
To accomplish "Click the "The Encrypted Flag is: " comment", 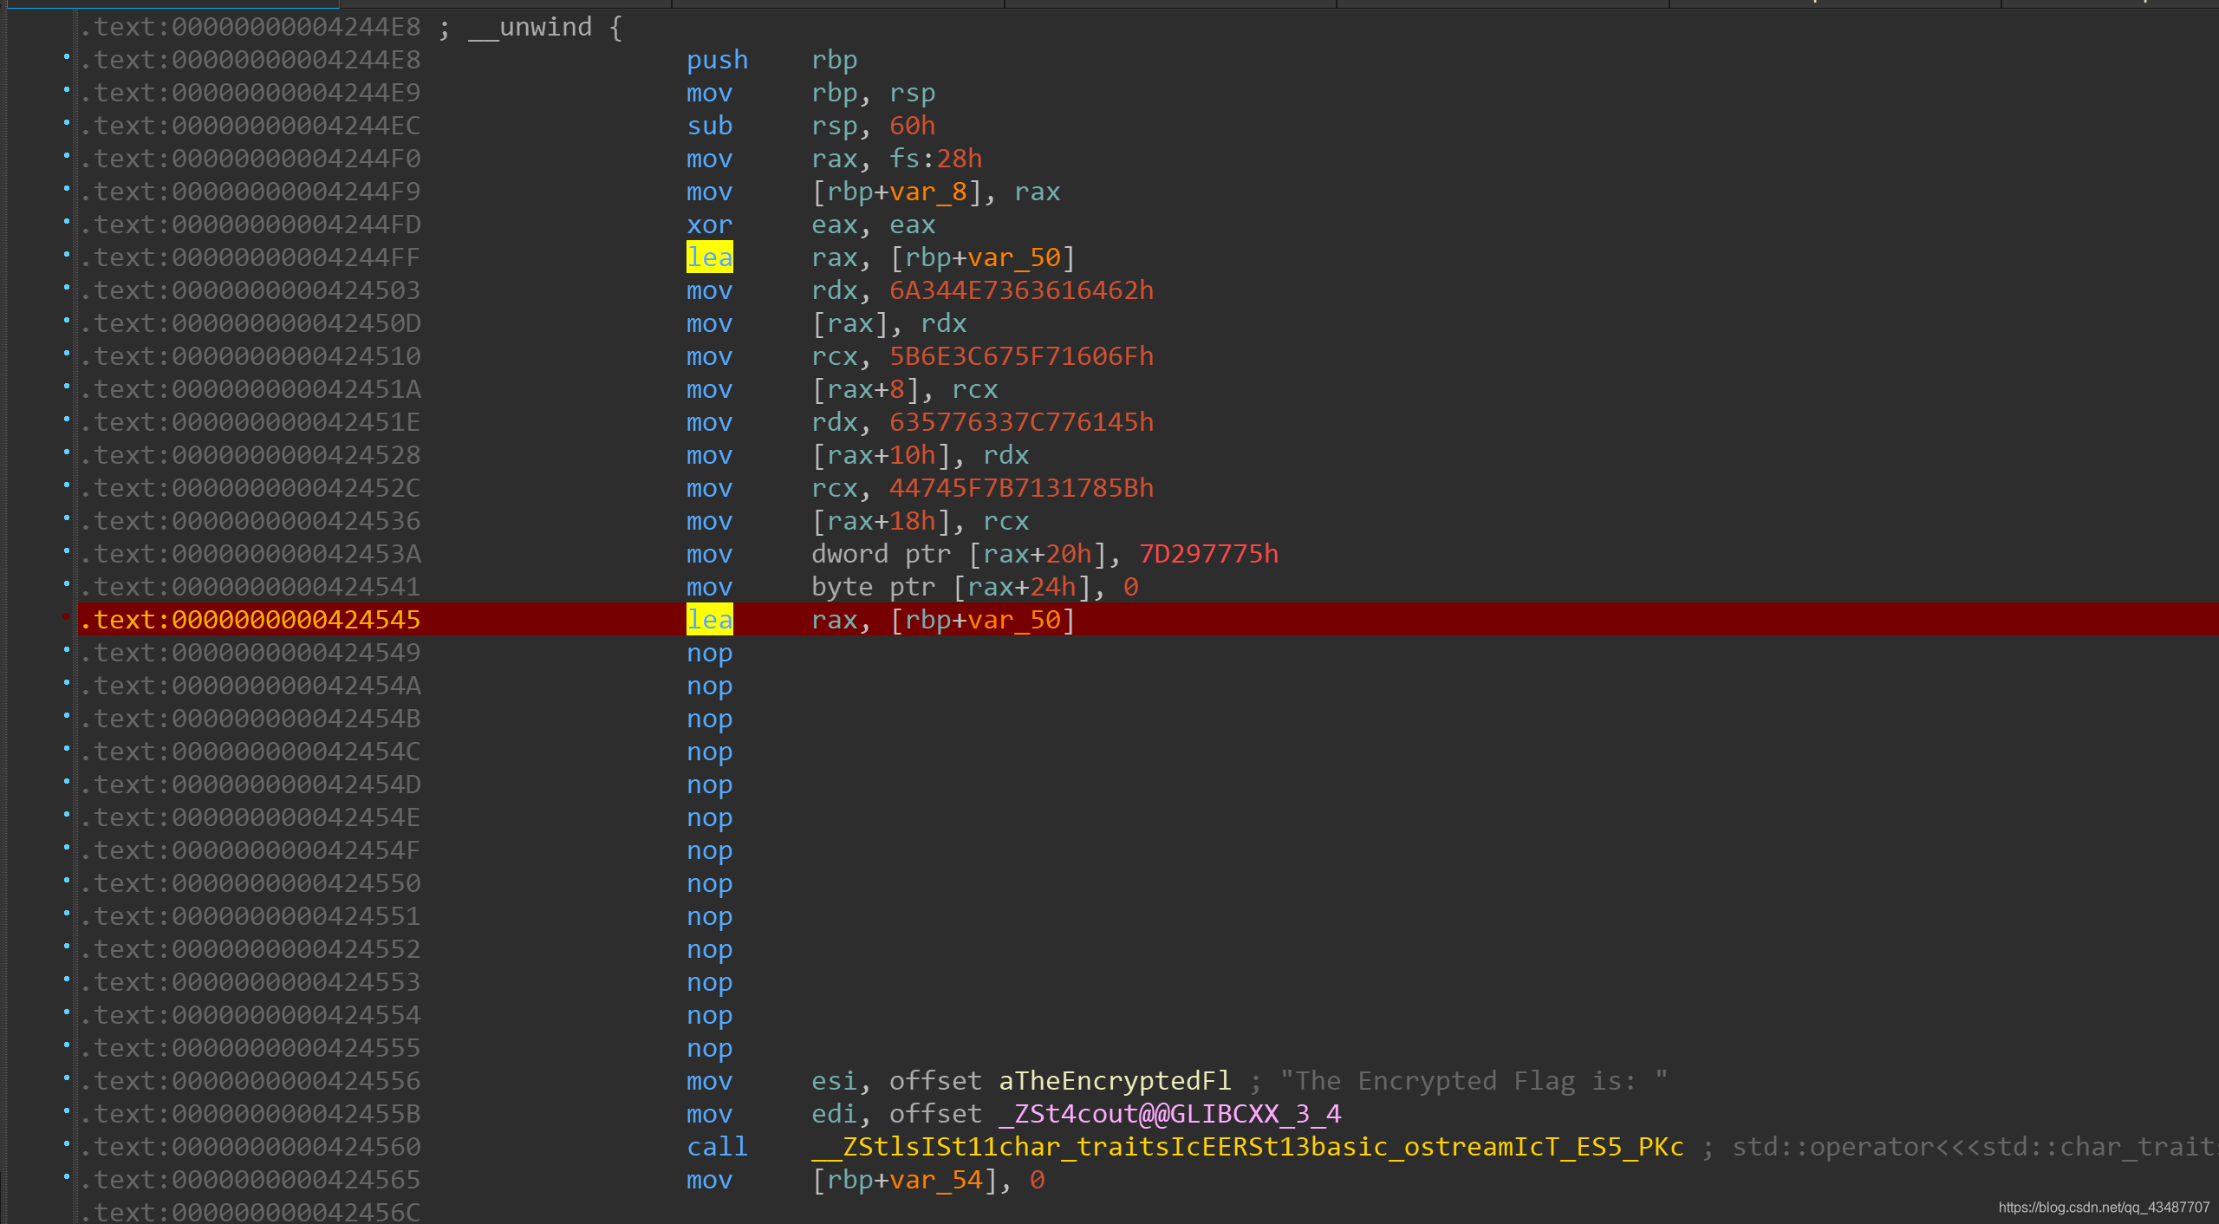I will [1474, 1081].
